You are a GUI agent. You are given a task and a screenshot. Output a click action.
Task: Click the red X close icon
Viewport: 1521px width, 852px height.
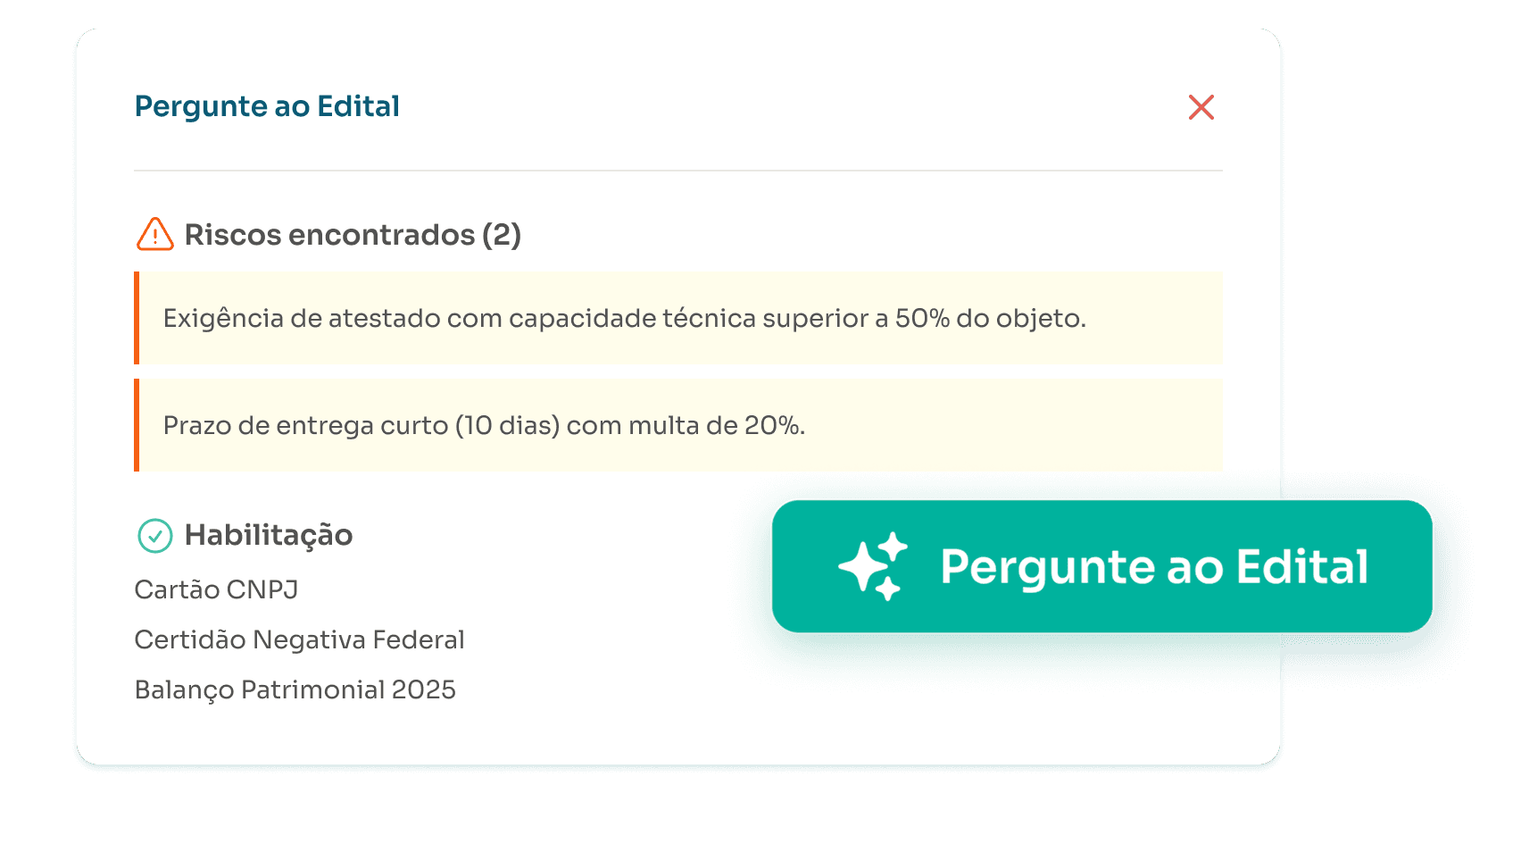point(1201,106)
